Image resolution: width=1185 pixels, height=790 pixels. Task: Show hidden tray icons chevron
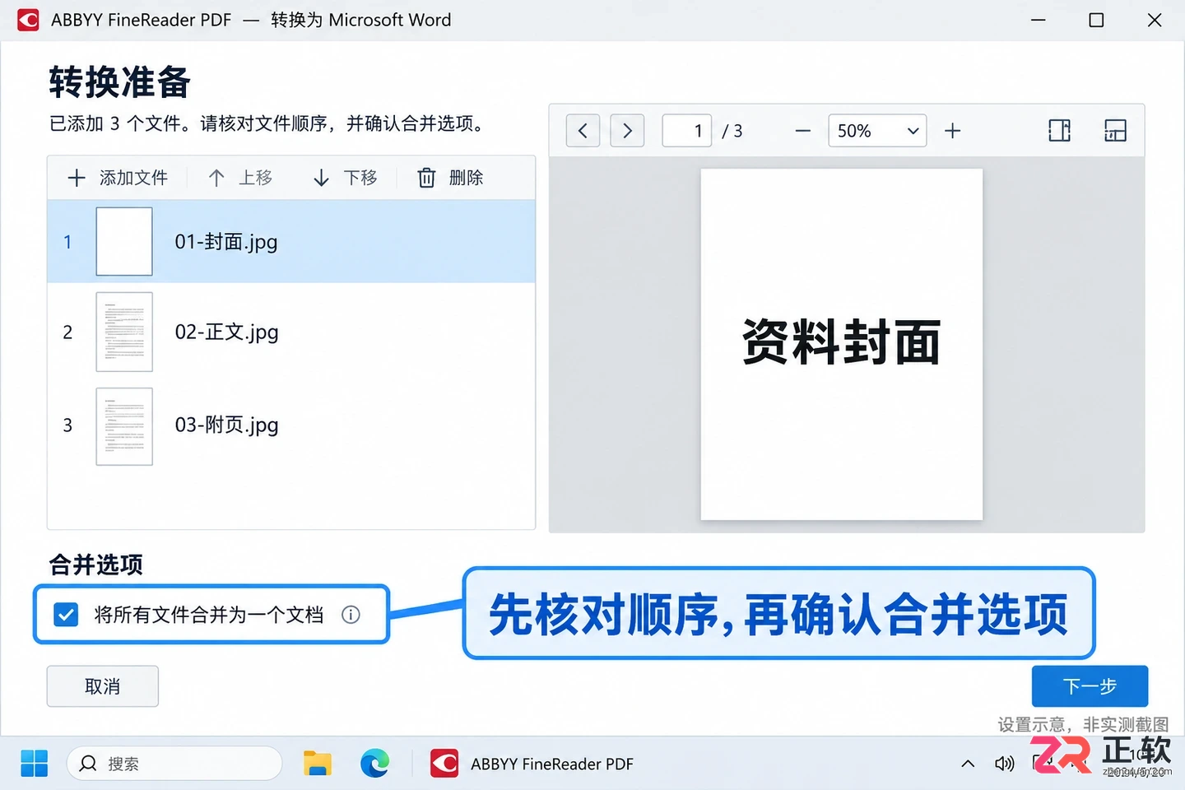click(968, 764)
